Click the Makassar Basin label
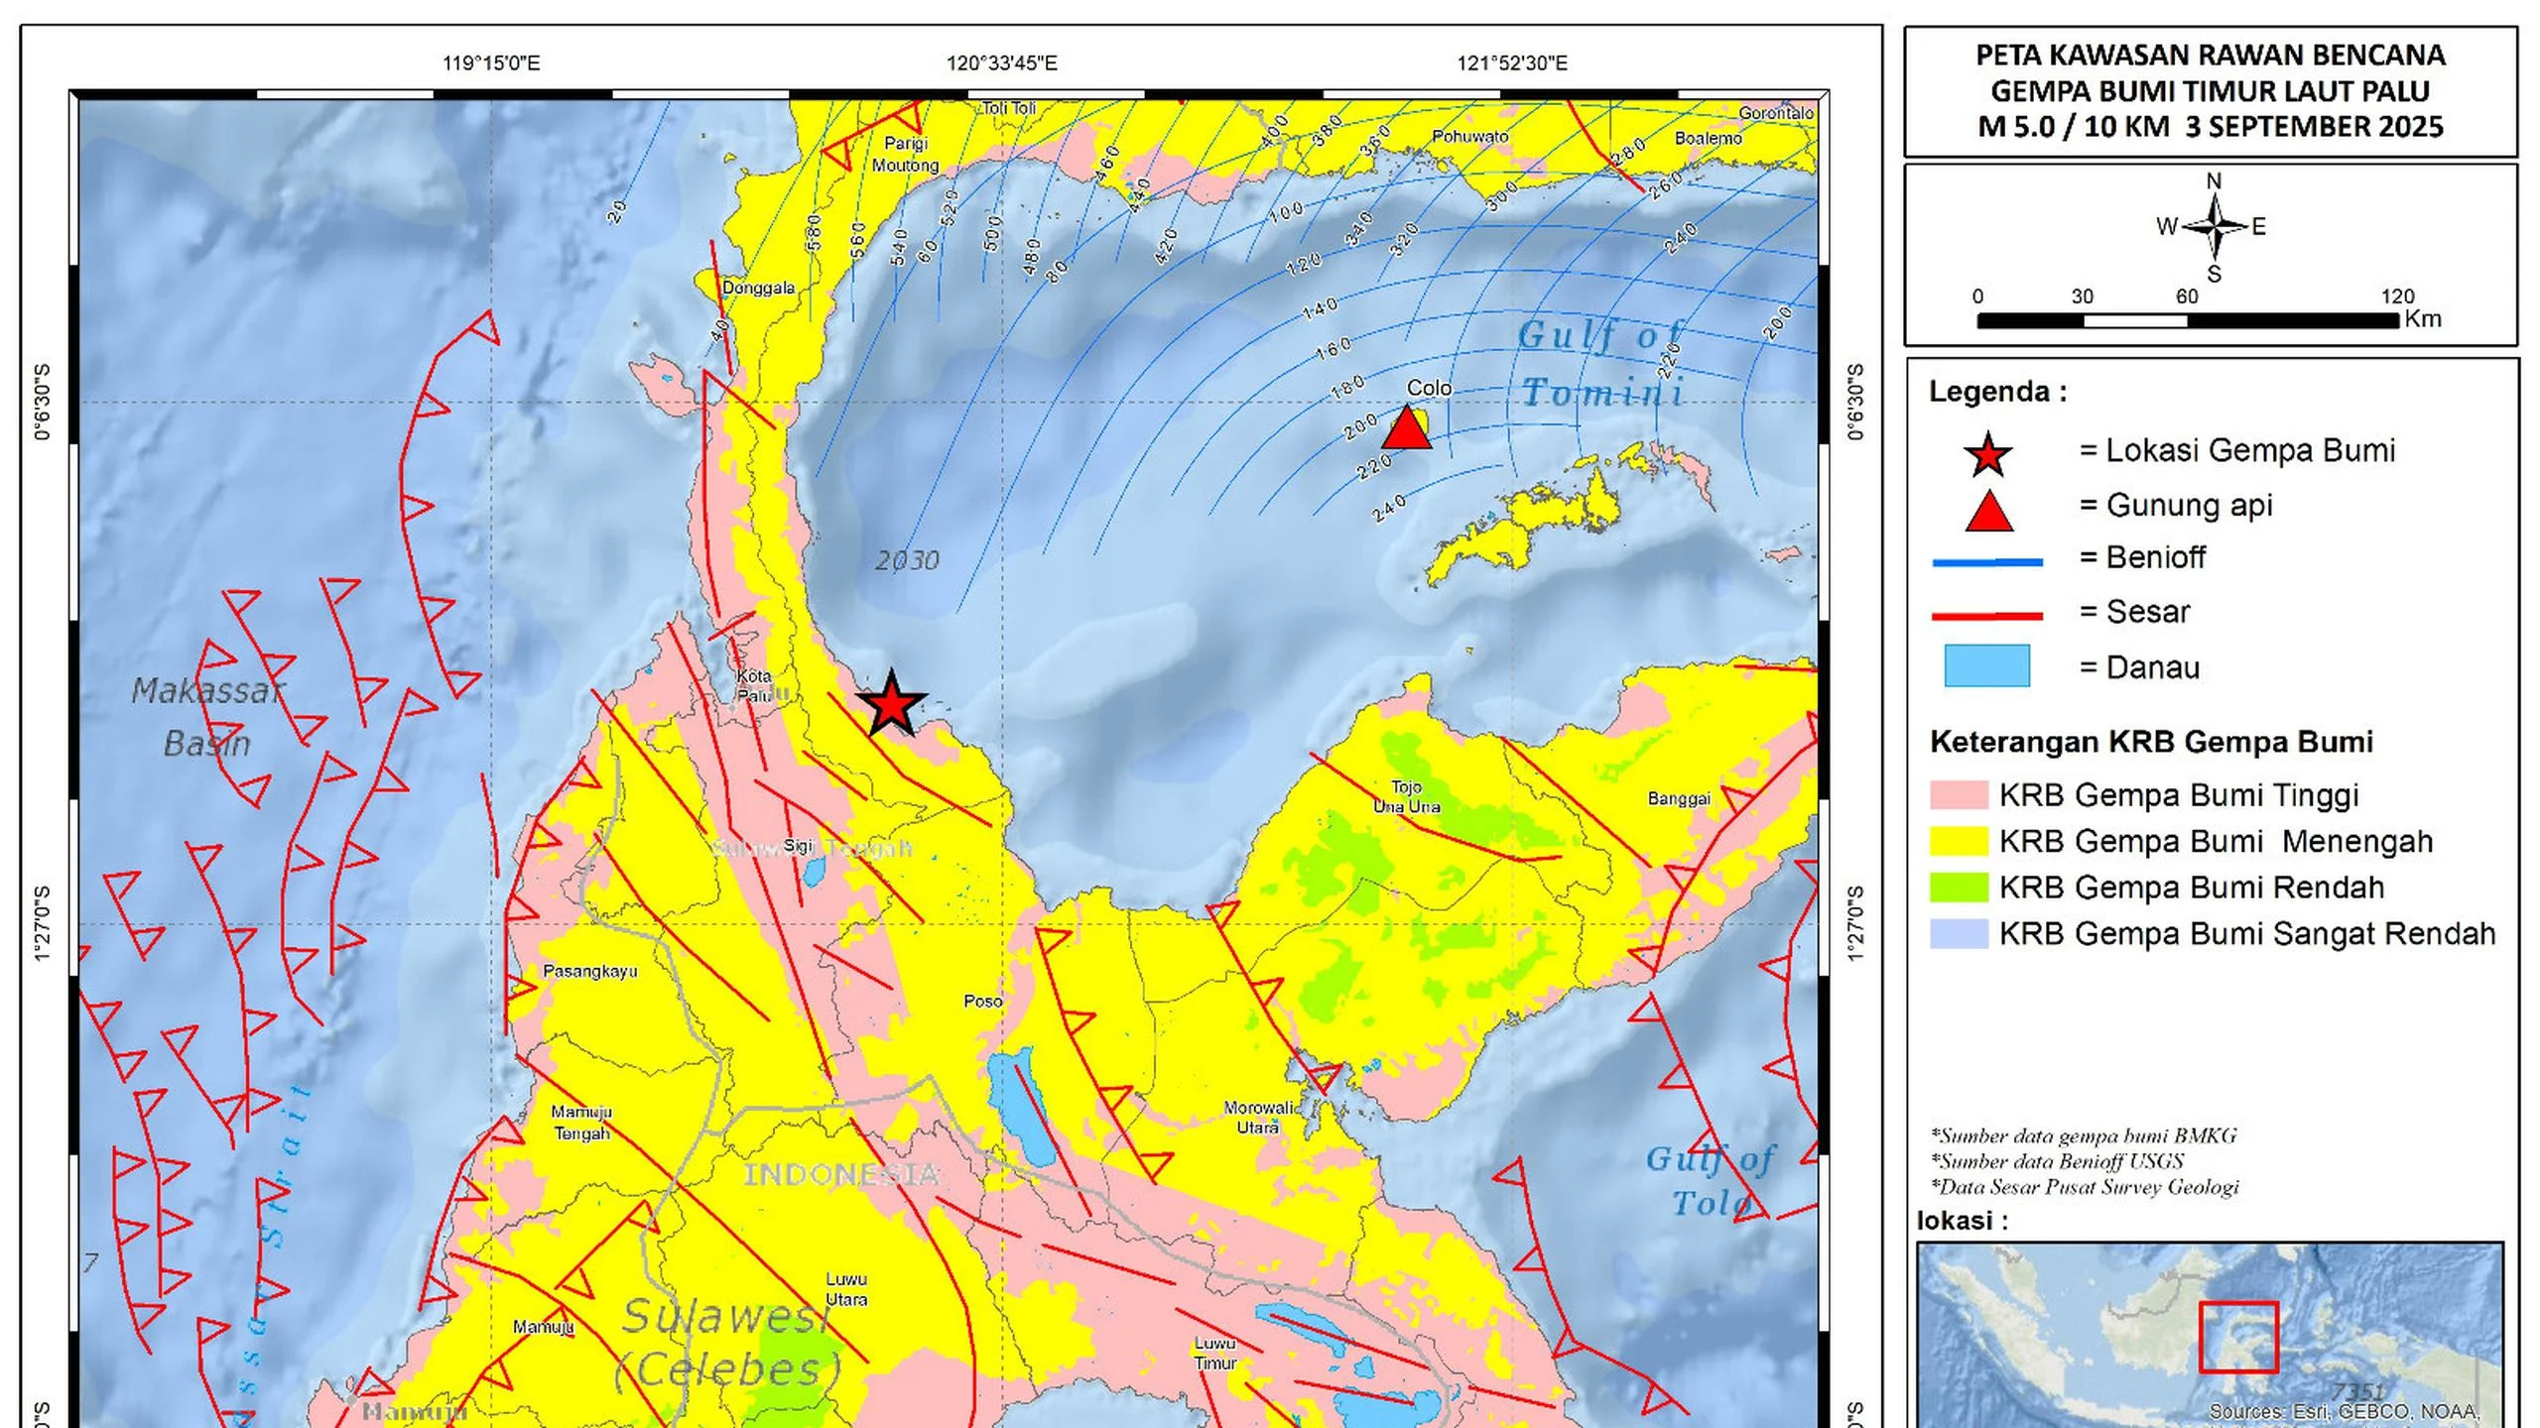This screenshot has height=1428, width=2540. point(208,716)
